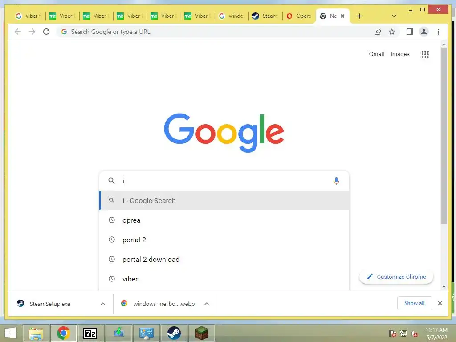Viewport: 456px width, 342px height.
Task: Open Chrome's three-dot menu
Action: 438,32
